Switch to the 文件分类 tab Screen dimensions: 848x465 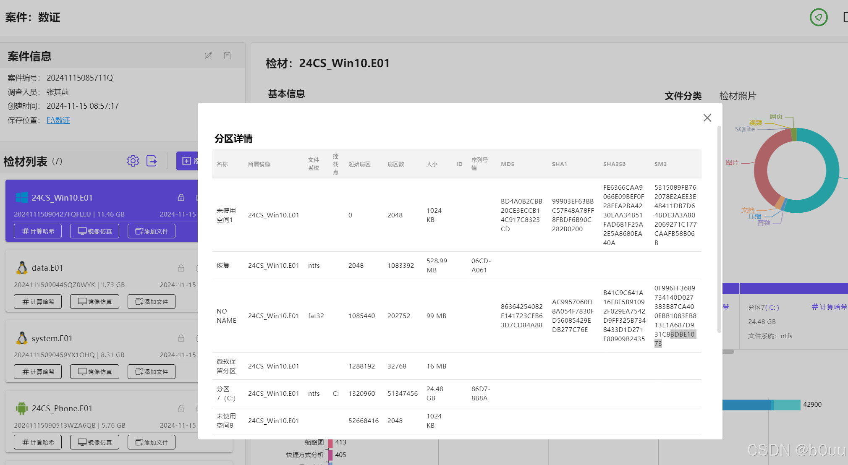pyautogui.click(x=683, y=96)
